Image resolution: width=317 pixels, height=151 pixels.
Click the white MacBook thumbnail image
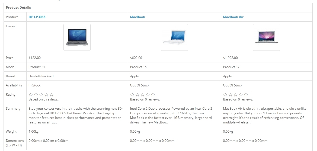tap(174, 37)
